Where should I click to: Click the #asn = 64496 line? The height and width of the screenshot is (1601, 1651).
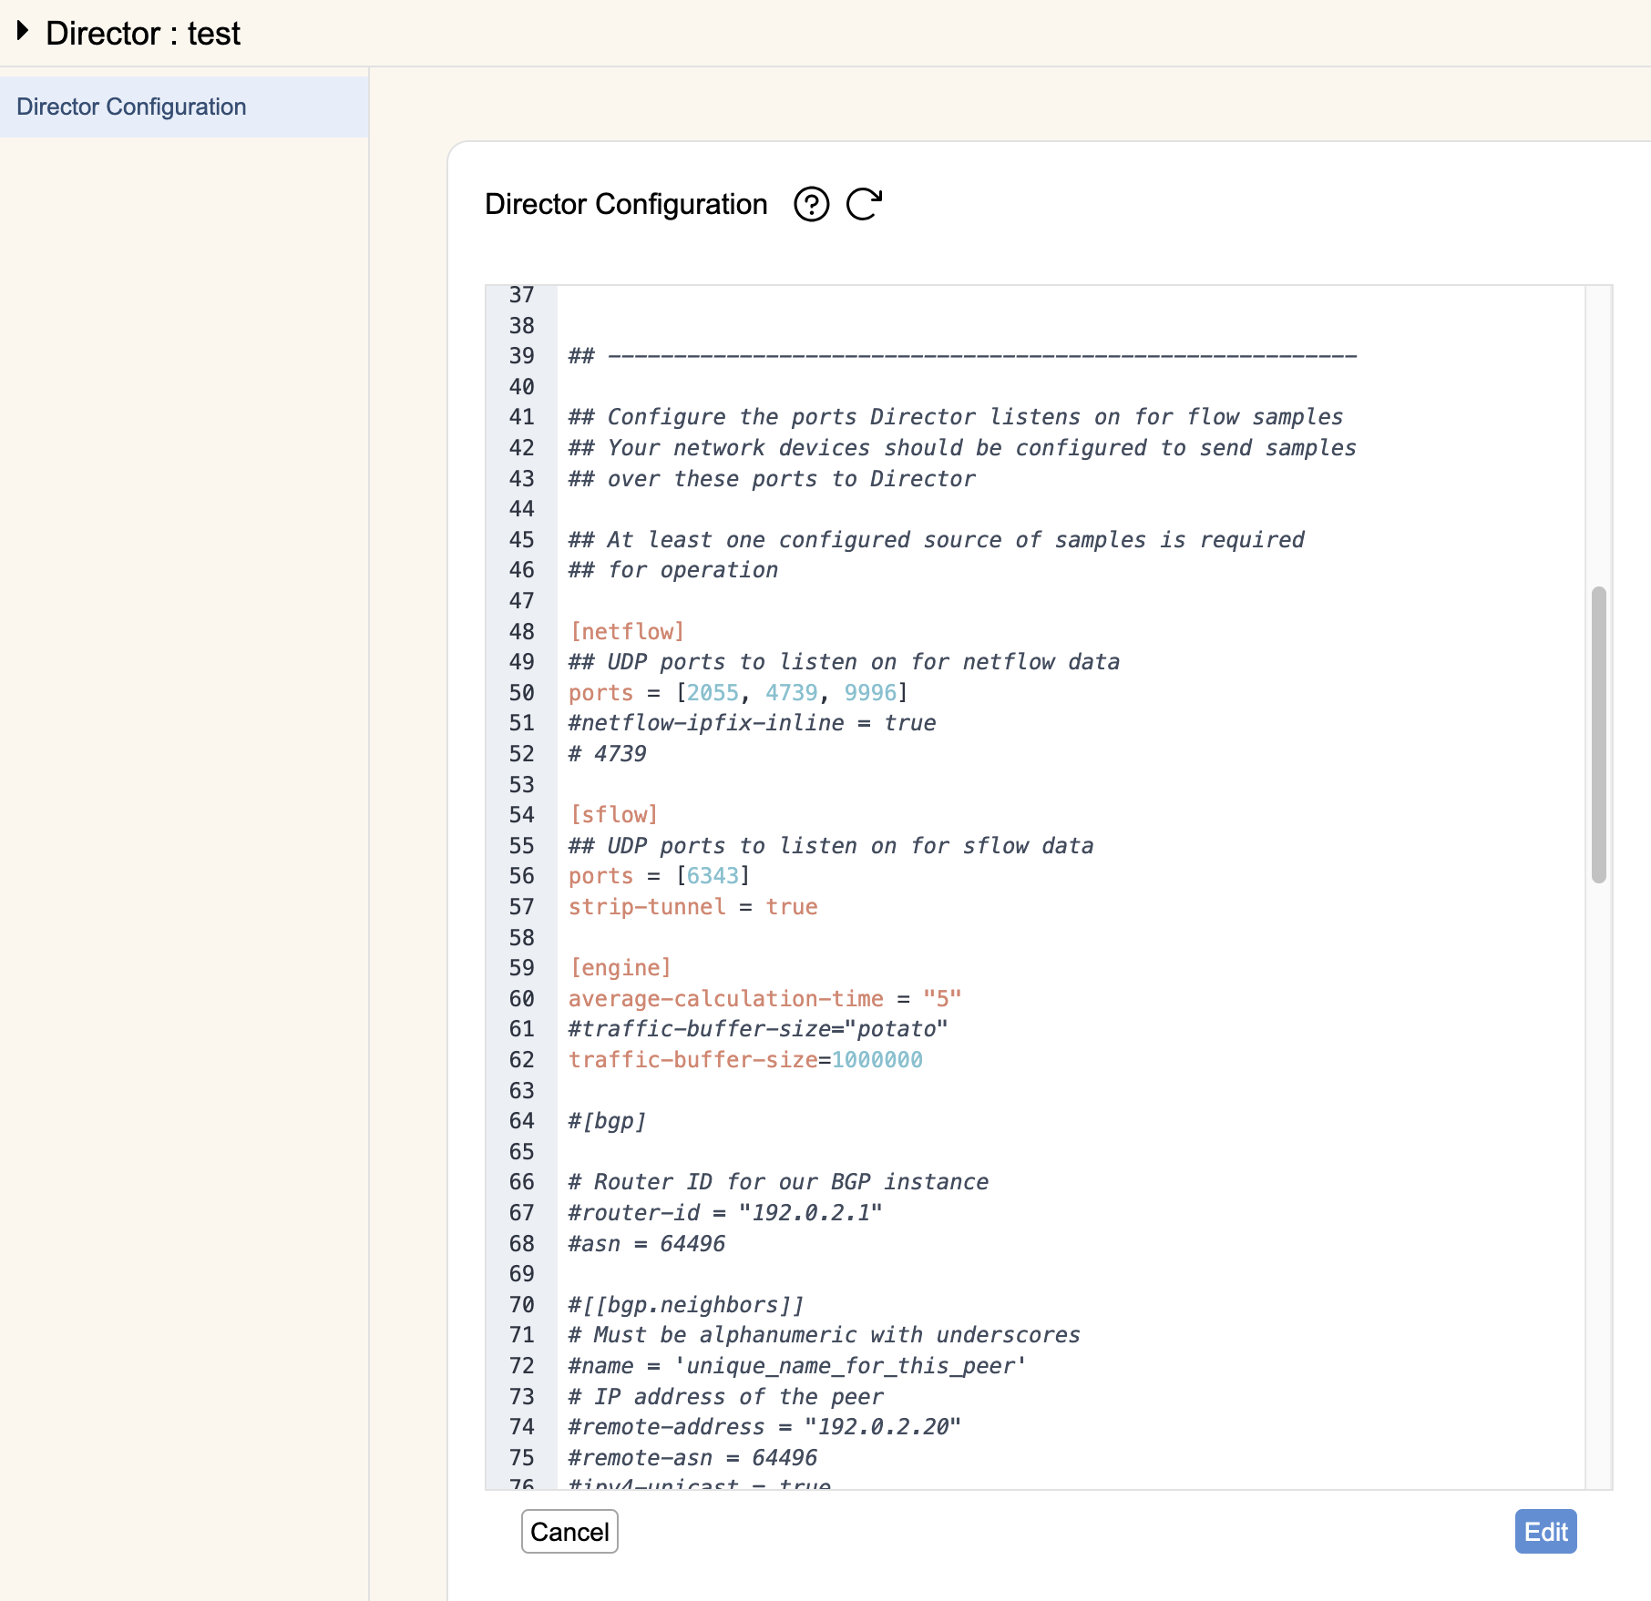coord(647,1243)
